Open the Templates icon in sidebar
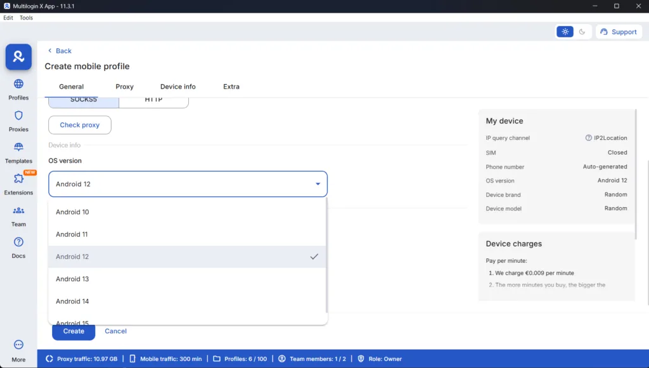The image size is (649, 368). [x=18, y=147]
